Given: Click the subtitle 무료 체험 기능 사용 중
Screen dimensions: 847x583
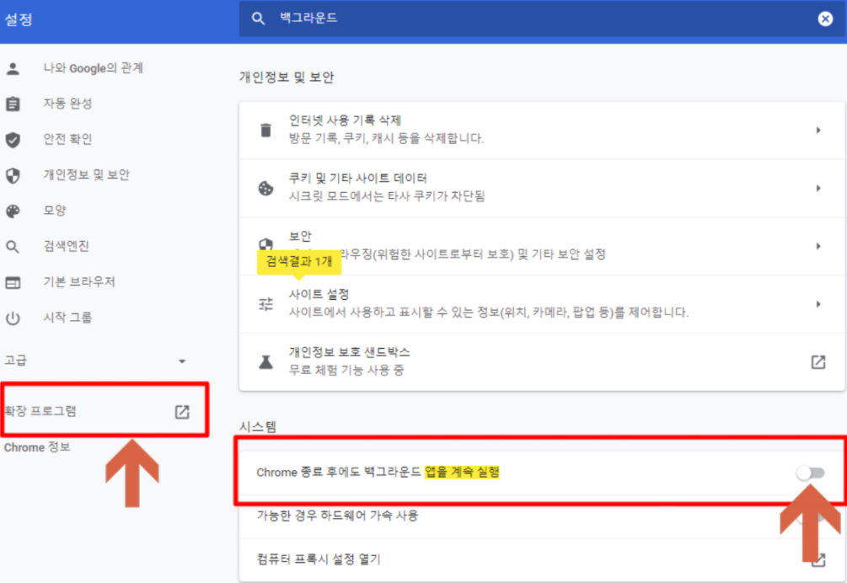Looking at the screenshot, I should click(x=346, y=371).
